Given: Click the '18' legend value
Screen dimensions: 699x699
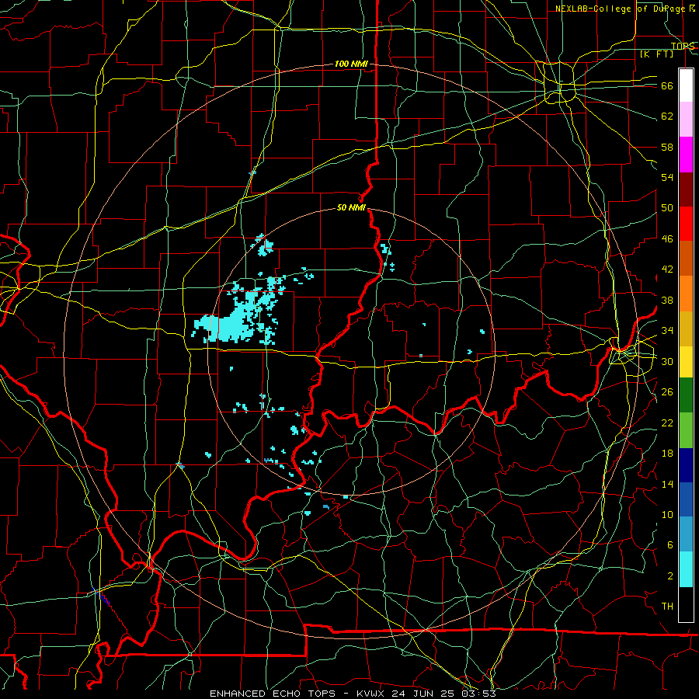Looking at the screenshot, I should [x=667, y=454].
